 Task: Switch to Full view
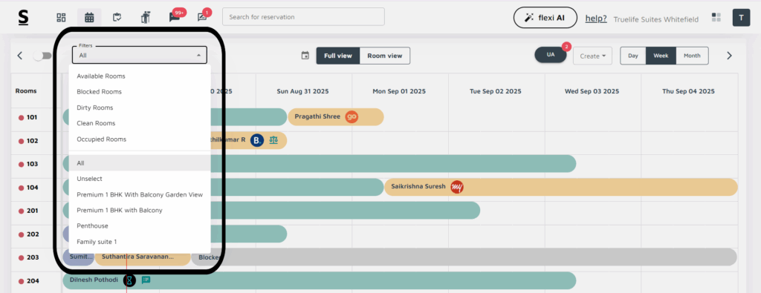pos(338,56)
